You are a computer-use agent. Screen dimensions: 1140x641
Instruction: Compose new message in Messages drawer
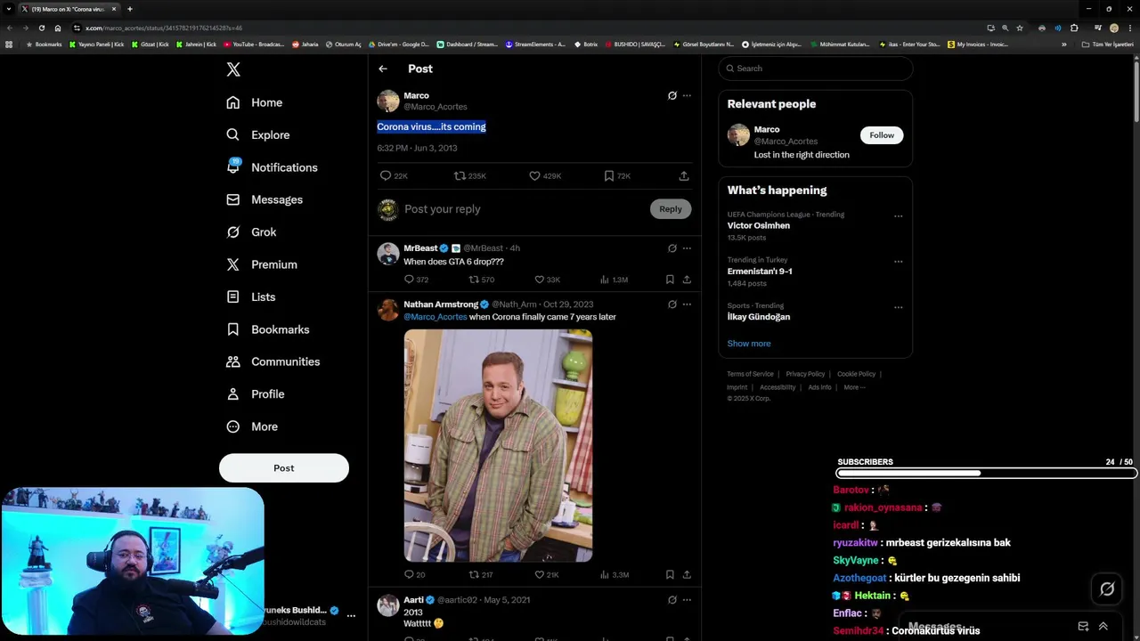click(1083, 627)
